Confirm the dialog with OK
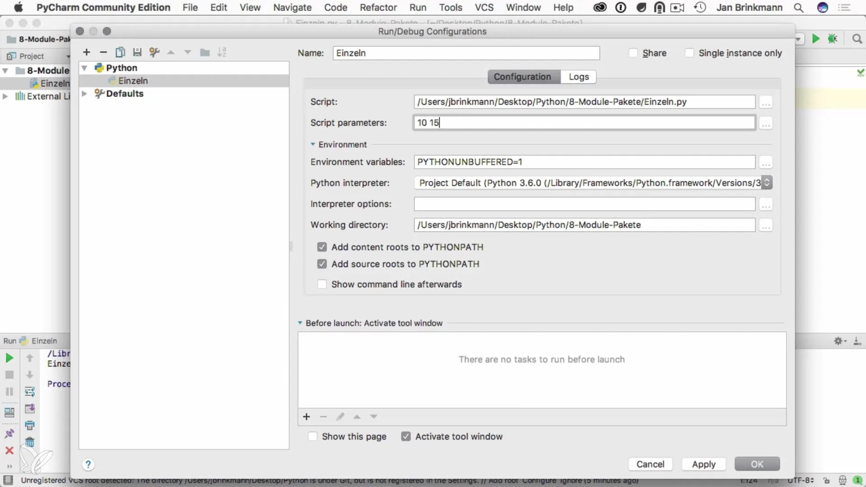The height and width of the screenshot is (487, 866). pos(757,464)
